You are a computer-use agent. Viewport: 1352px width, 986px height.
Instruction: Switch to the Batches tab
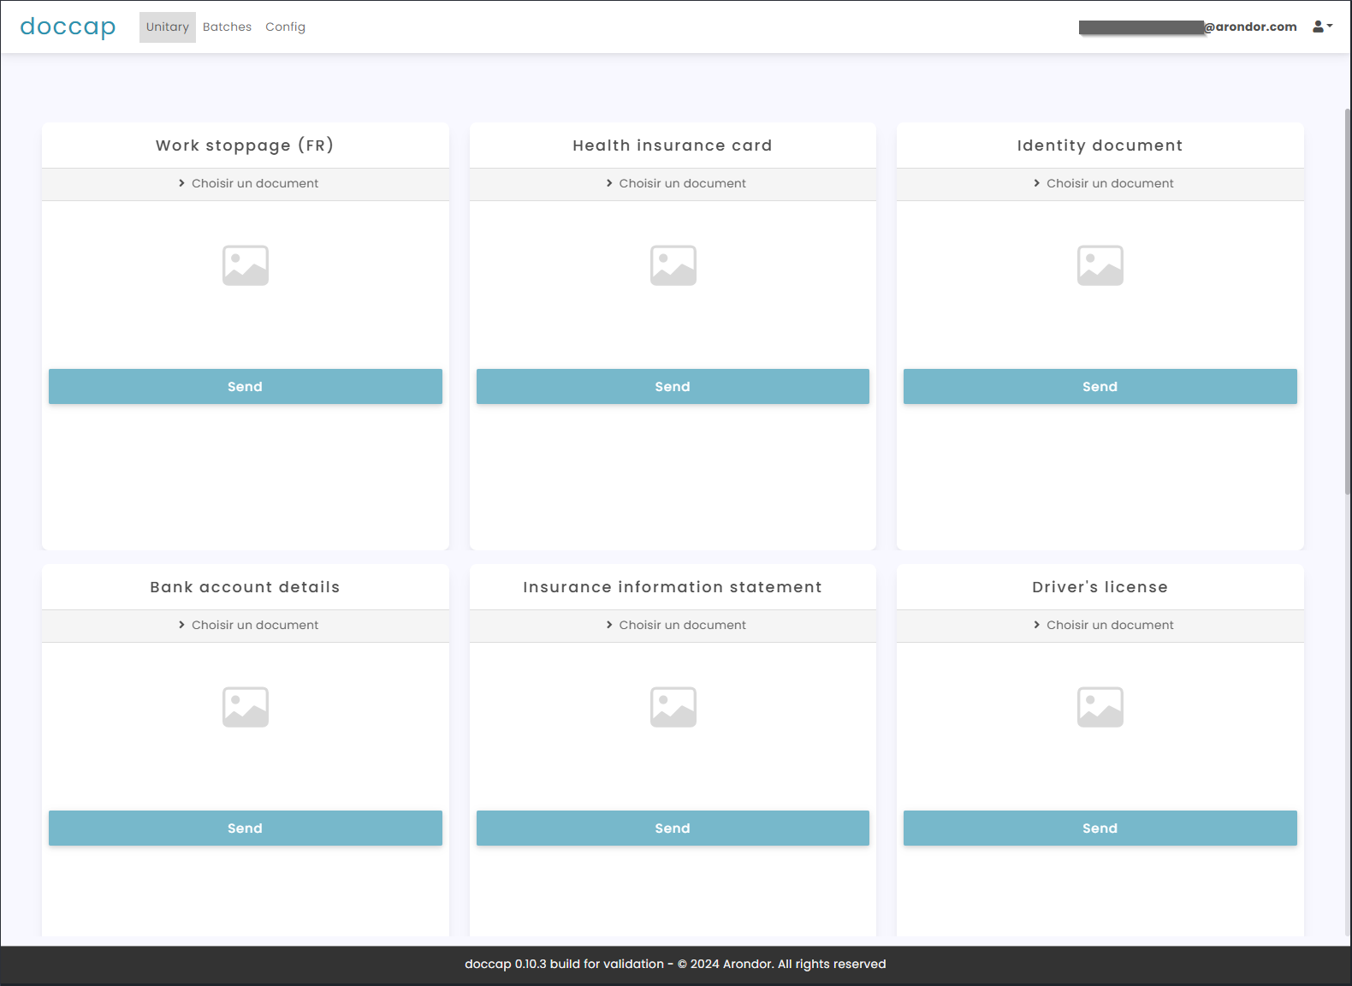tap(227, 27)
